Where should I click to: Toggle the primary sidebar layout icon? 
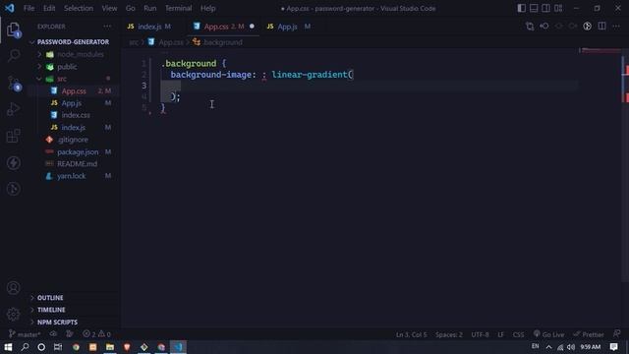(522, 8)
